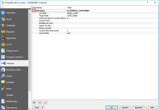
Task: Click the search magnifier icon
Action: click(x=3, y=7)
